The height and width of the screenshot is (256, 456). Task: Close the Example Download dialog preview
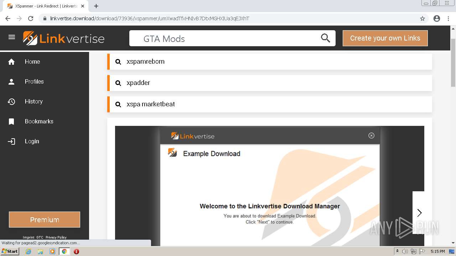[371, 135]
